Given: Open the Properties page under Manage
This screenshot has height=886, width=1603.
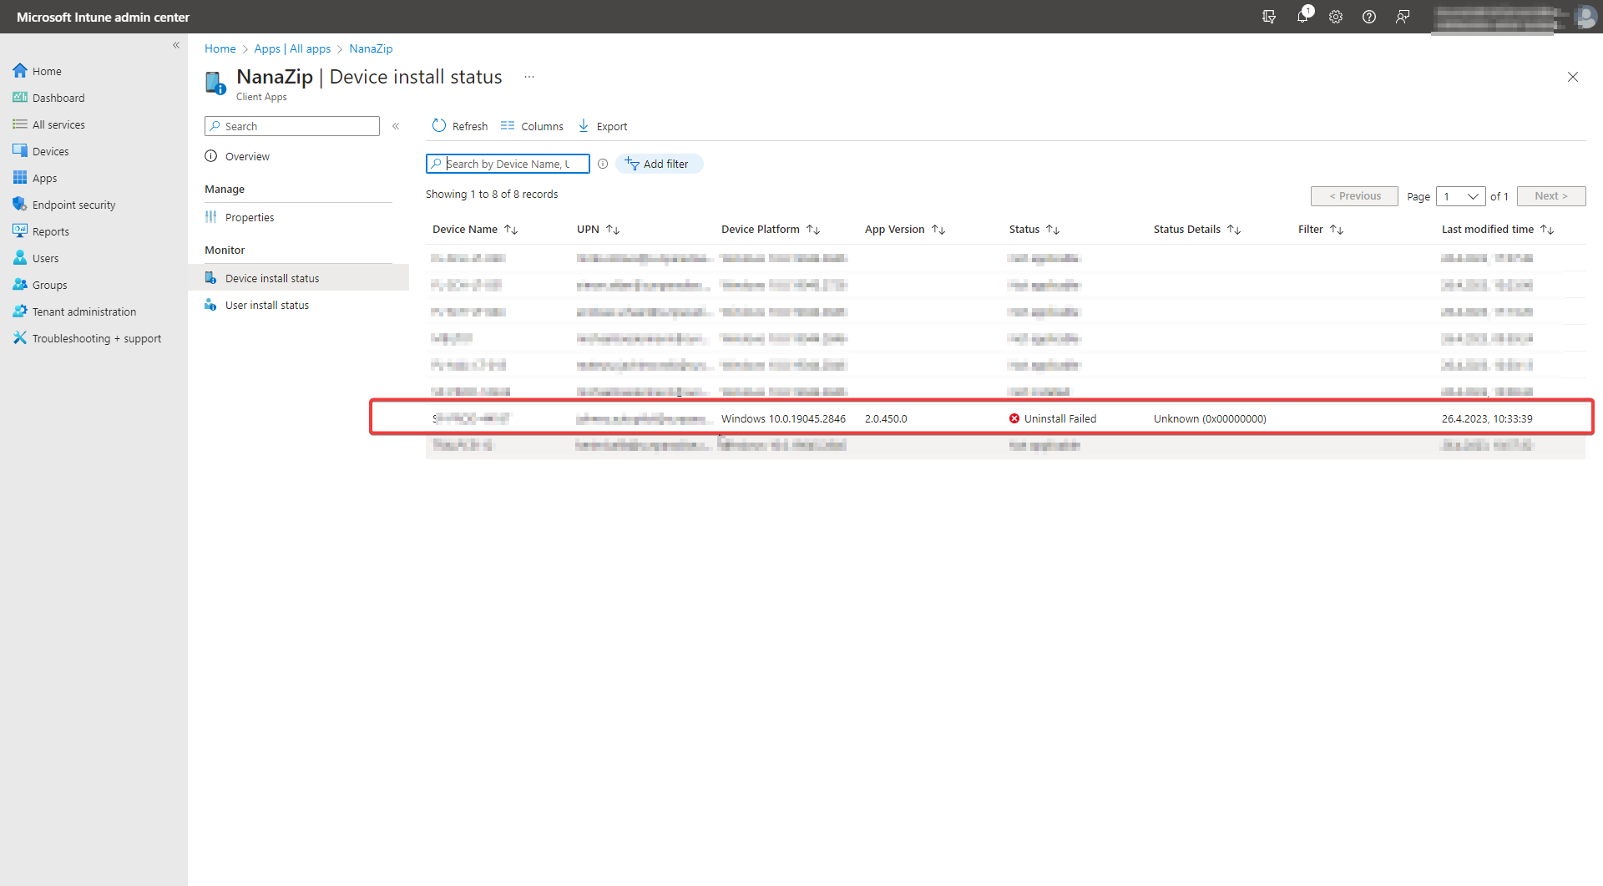Looking at the screenshot, I should (x=249, y=216).
